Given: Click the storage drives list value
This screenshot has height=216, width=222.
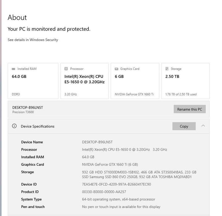Looking at the screenshot, I should [139, 174].
